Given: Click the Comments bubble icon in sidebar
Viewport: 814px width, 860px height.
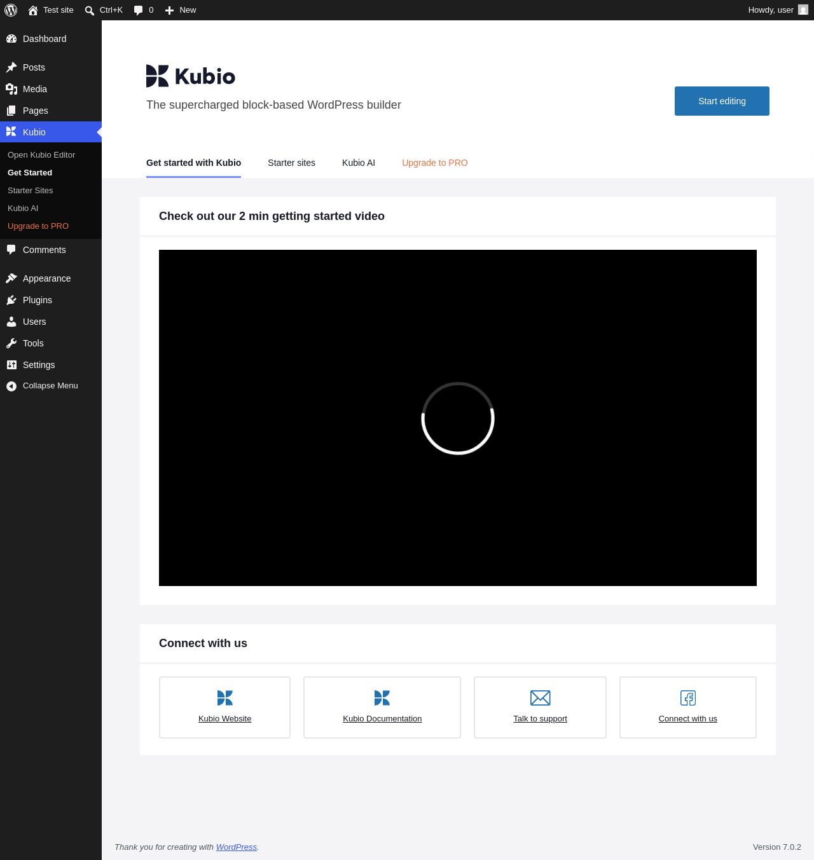Looking at the screenshot, I should click(x=11, y=250).
